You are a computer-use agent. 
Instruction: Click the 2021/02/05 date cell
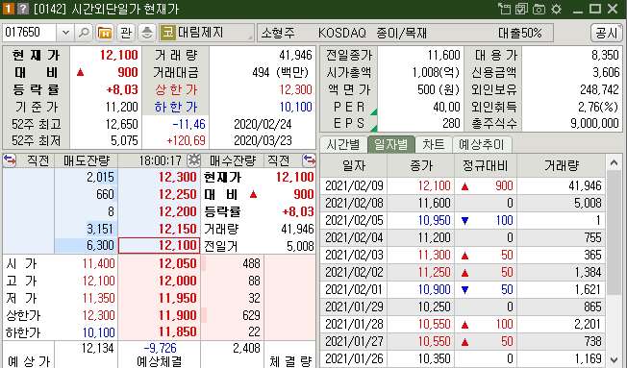click(354, 220)
